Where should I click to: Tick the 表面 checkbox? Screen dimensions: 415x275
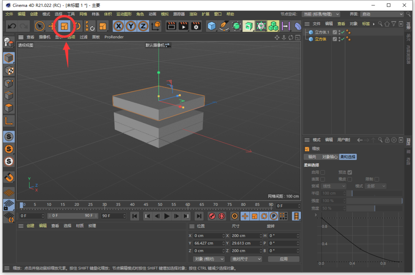pos(323,179)
